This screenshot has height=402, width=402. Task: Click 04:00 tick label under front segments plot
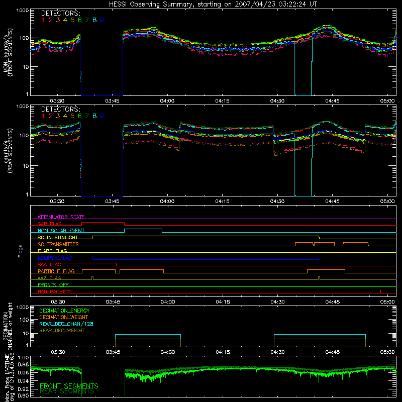coord(167,101)
